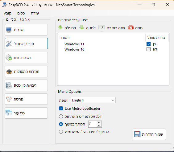The height and width of the screenshot is (152, 174).
Task: Minimize the EasyBCD window
Action: click(139, 5)
